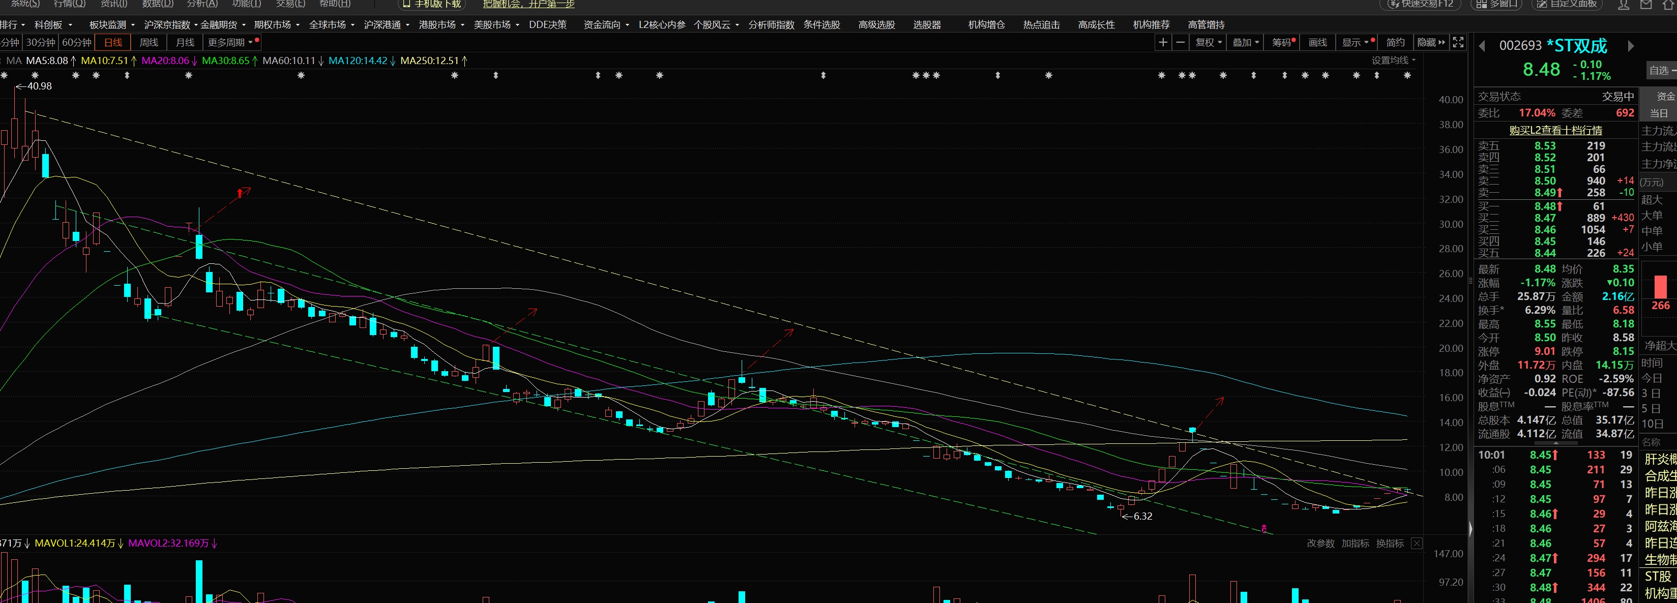Open the 显示 display options dropdown
The width and height of the screenshot is (1677, 603).
pyautogui.click(x=1358, y=42)
